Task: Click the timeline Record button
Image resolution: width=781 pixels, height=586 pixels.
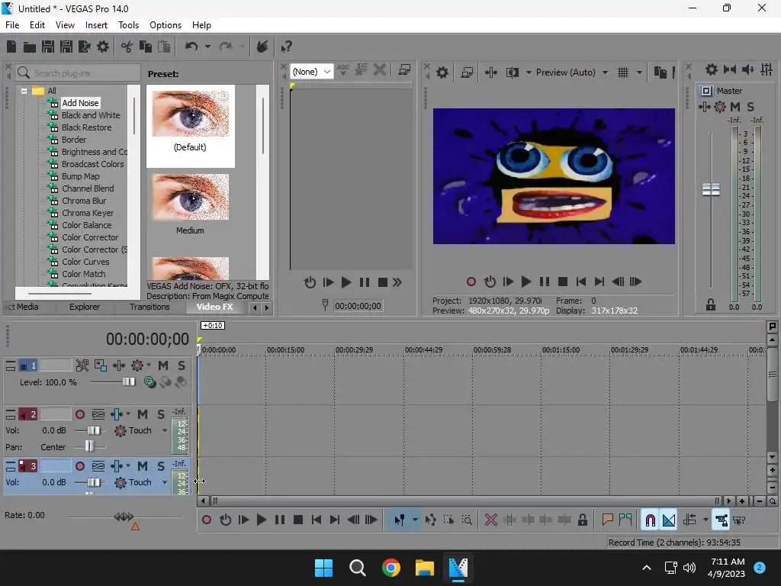Action: pos(206,520)
